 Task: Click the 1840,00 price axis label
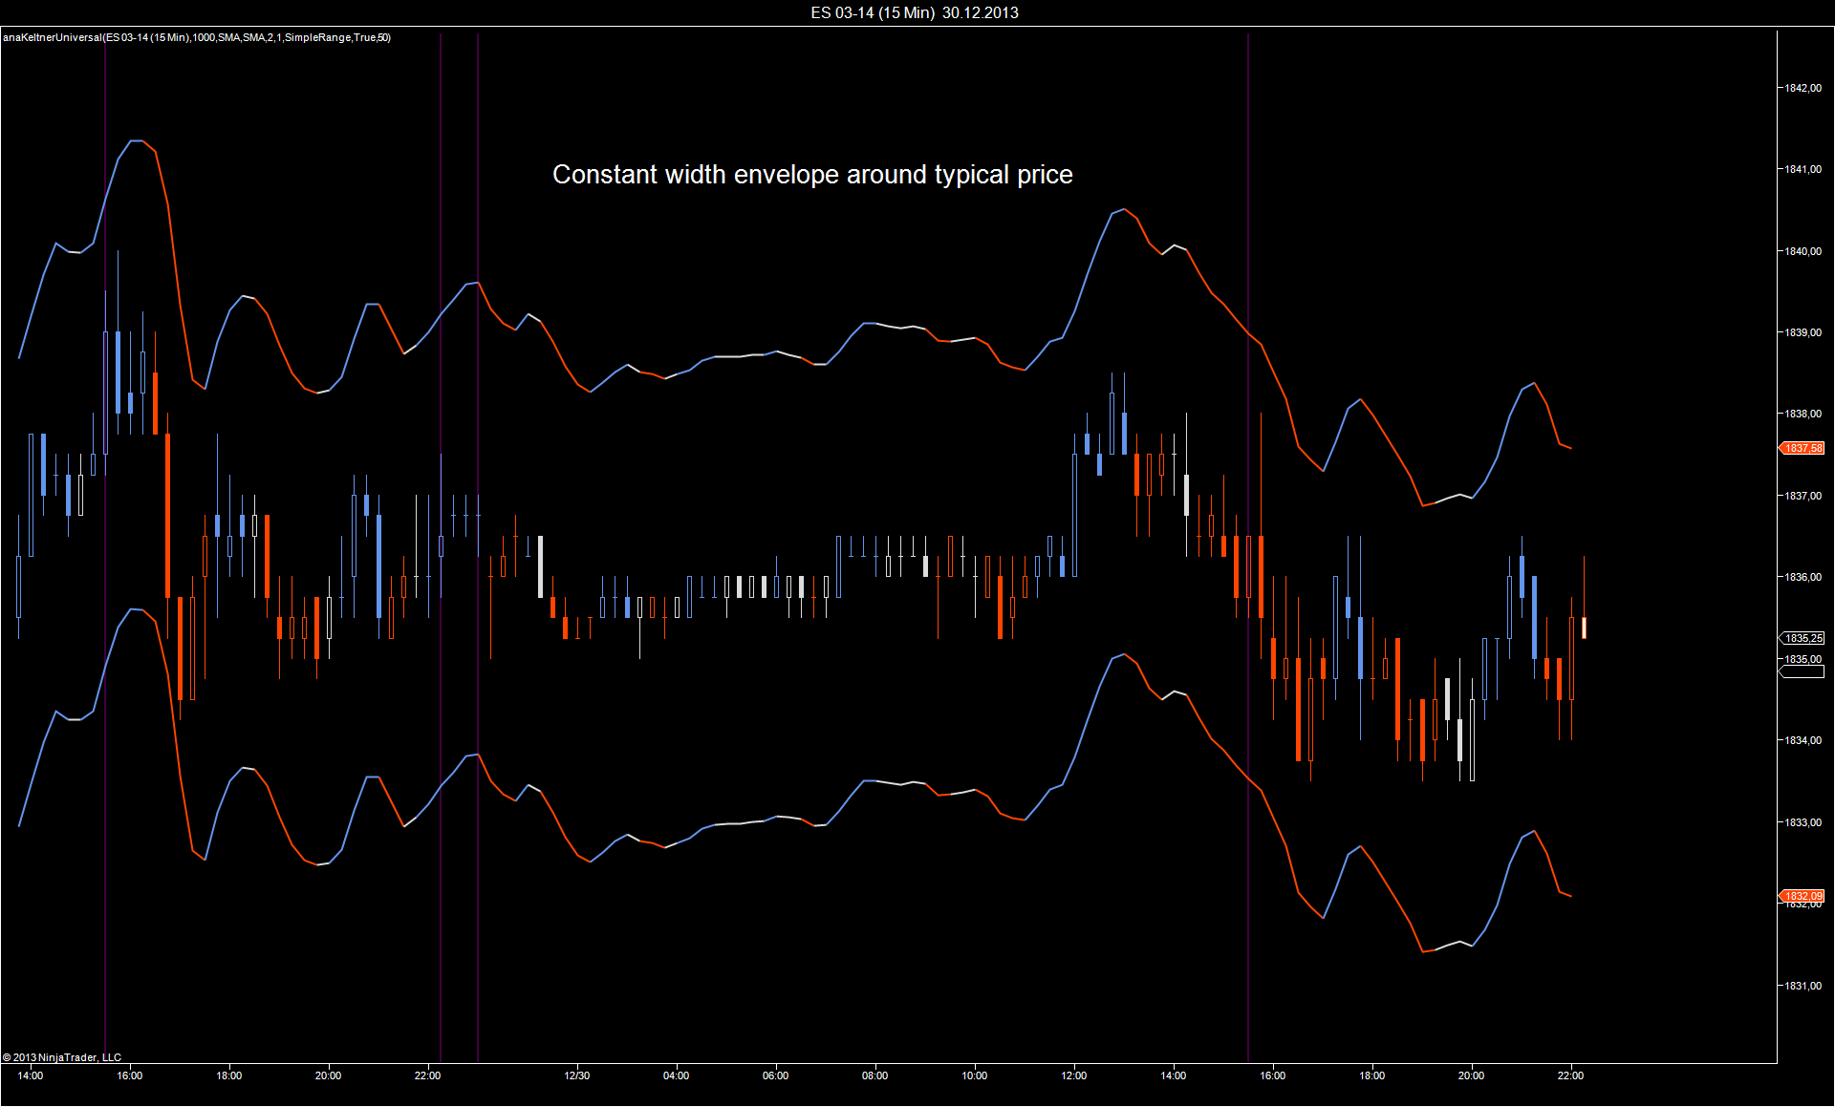(1803, 251)
